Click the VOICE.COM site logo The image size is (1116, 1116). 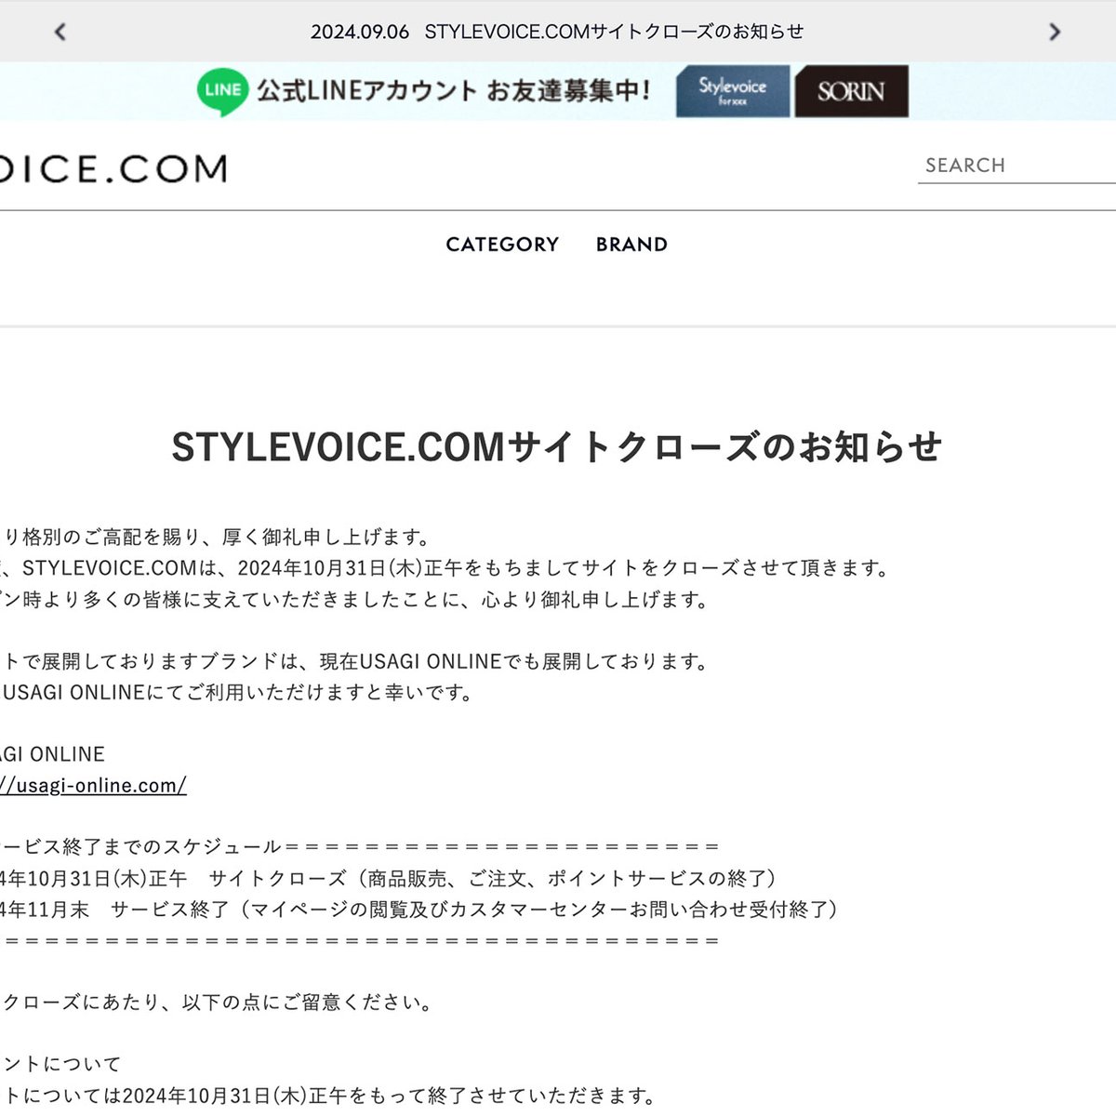point(113,169)
